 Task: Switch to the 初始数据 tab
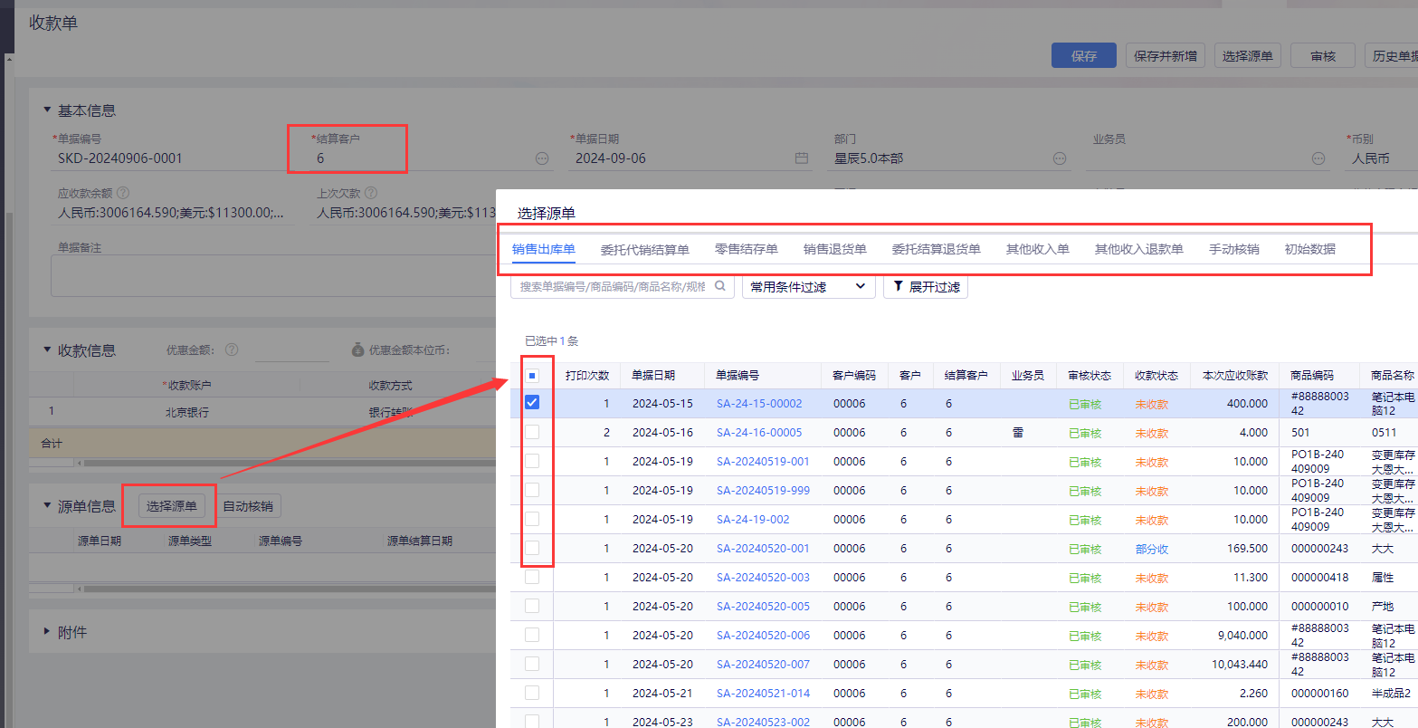coord(1310,249)
